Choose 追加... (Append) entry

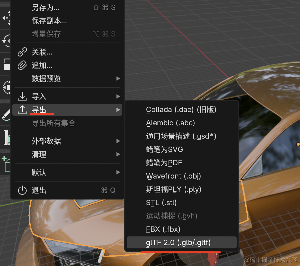click(67, 65)
